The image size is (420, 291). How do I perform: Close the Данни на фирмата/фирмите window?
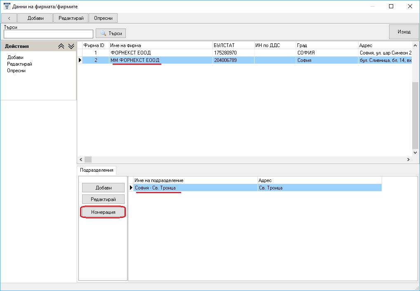pos(410,6)
